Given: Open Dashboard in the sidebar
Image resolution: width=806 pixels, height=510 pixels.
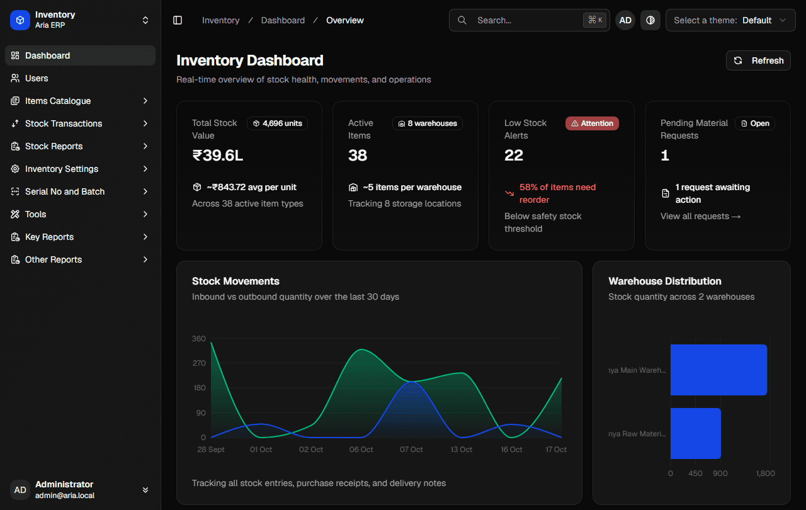Looking at the screenshot, I should (80, 55).
